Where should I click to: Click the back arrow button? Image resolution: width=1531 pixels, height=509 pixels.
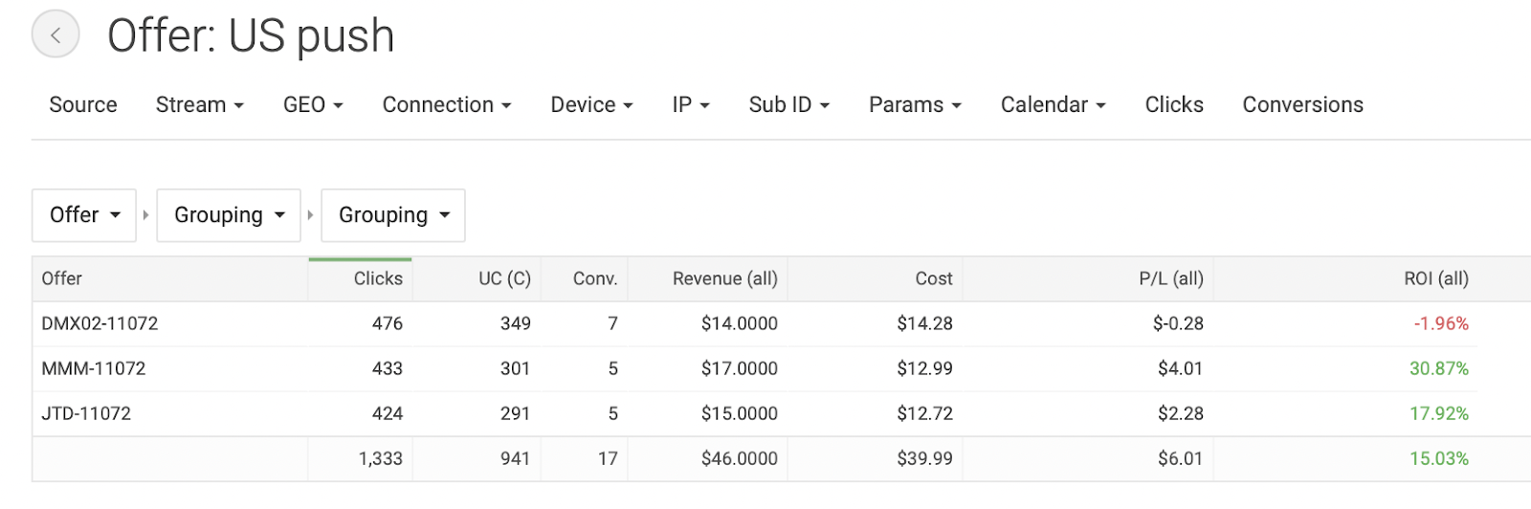click(x=55, y=35)
